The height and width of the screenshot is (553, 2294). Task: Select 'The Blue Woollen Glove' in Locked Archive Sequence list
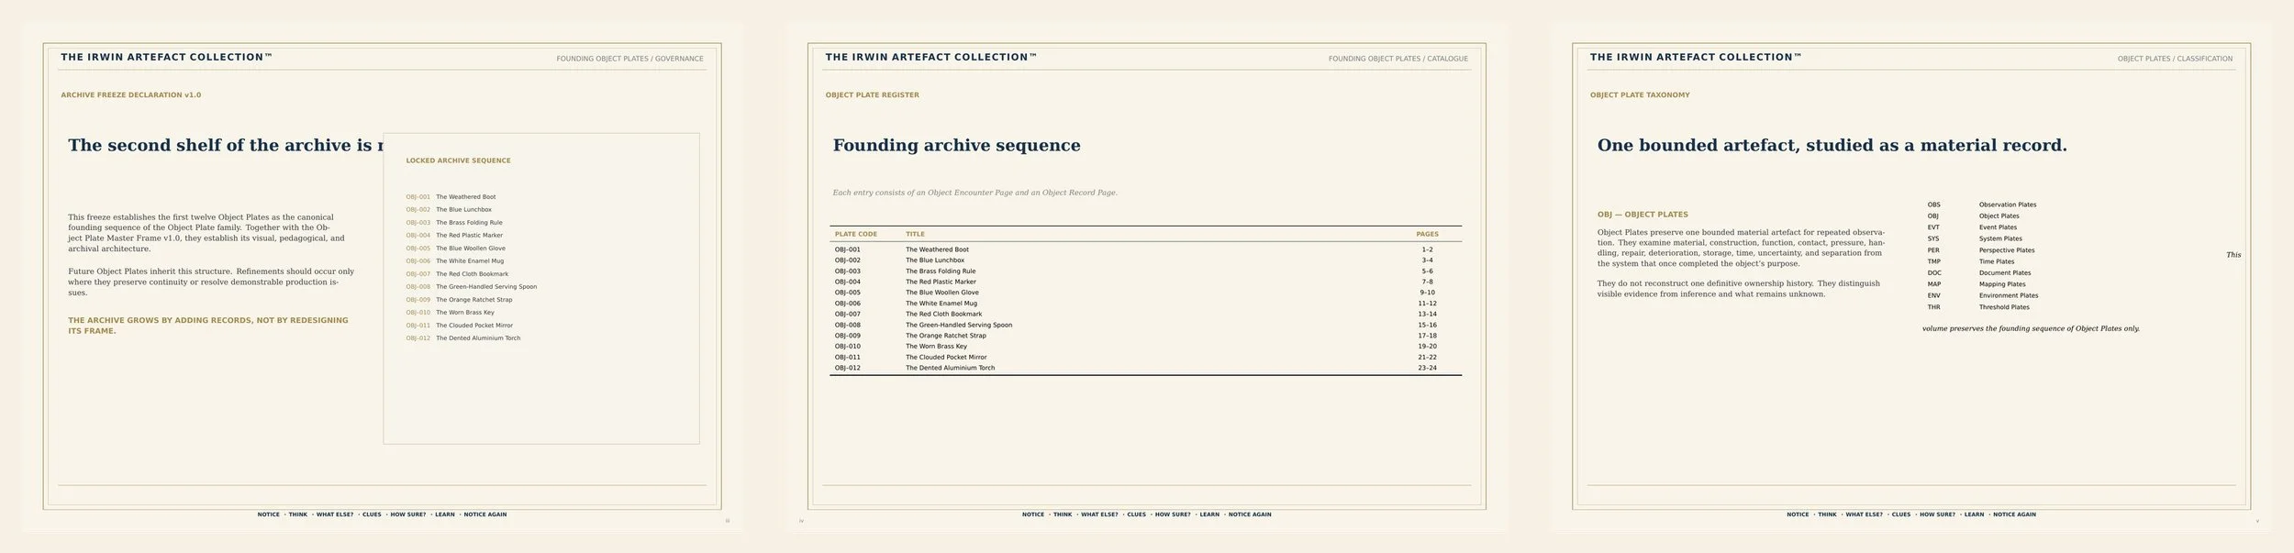(x=470, y=249)
